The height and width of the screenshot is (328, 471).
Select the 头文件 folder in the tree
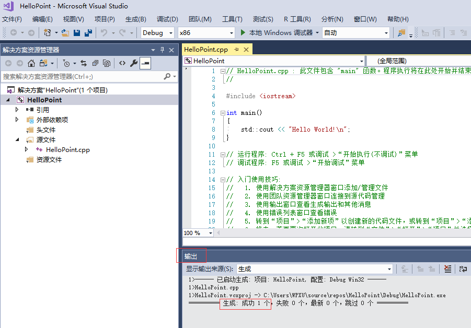[x=46, y=130]
